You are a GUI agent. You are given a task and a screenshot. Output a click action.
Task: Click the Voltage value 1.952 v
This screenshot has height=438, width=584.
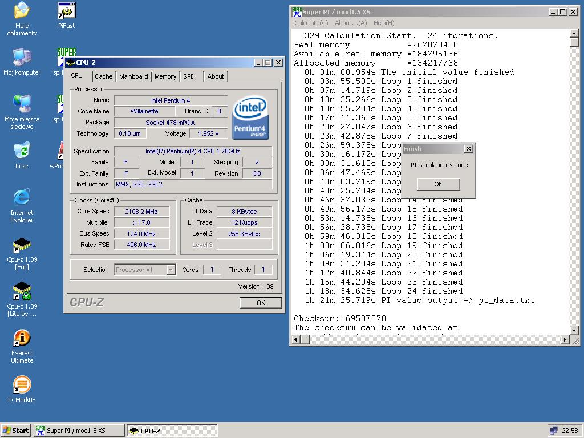click(208, 133)
